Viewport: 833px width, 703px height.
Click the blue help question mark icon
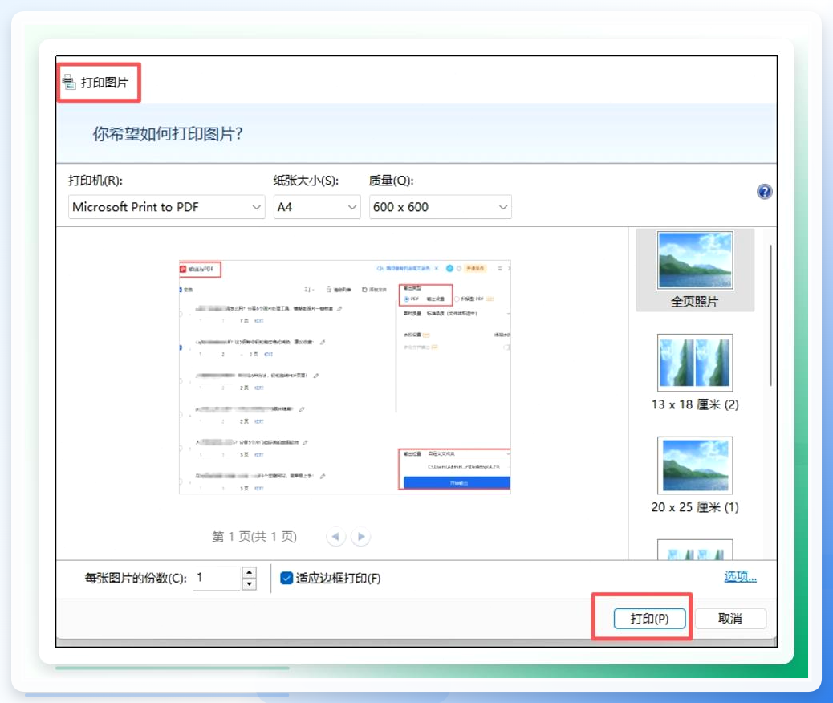764,191
